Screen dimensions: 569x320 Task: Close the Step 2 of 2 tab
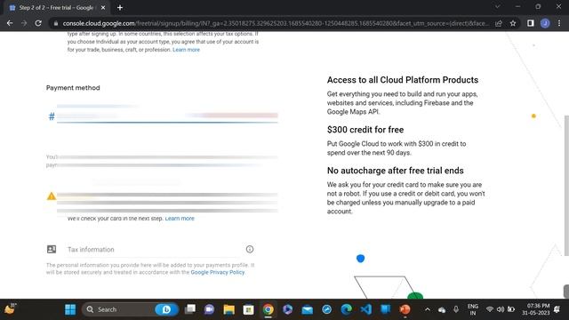pyautogui.click(x=103, y=8)
